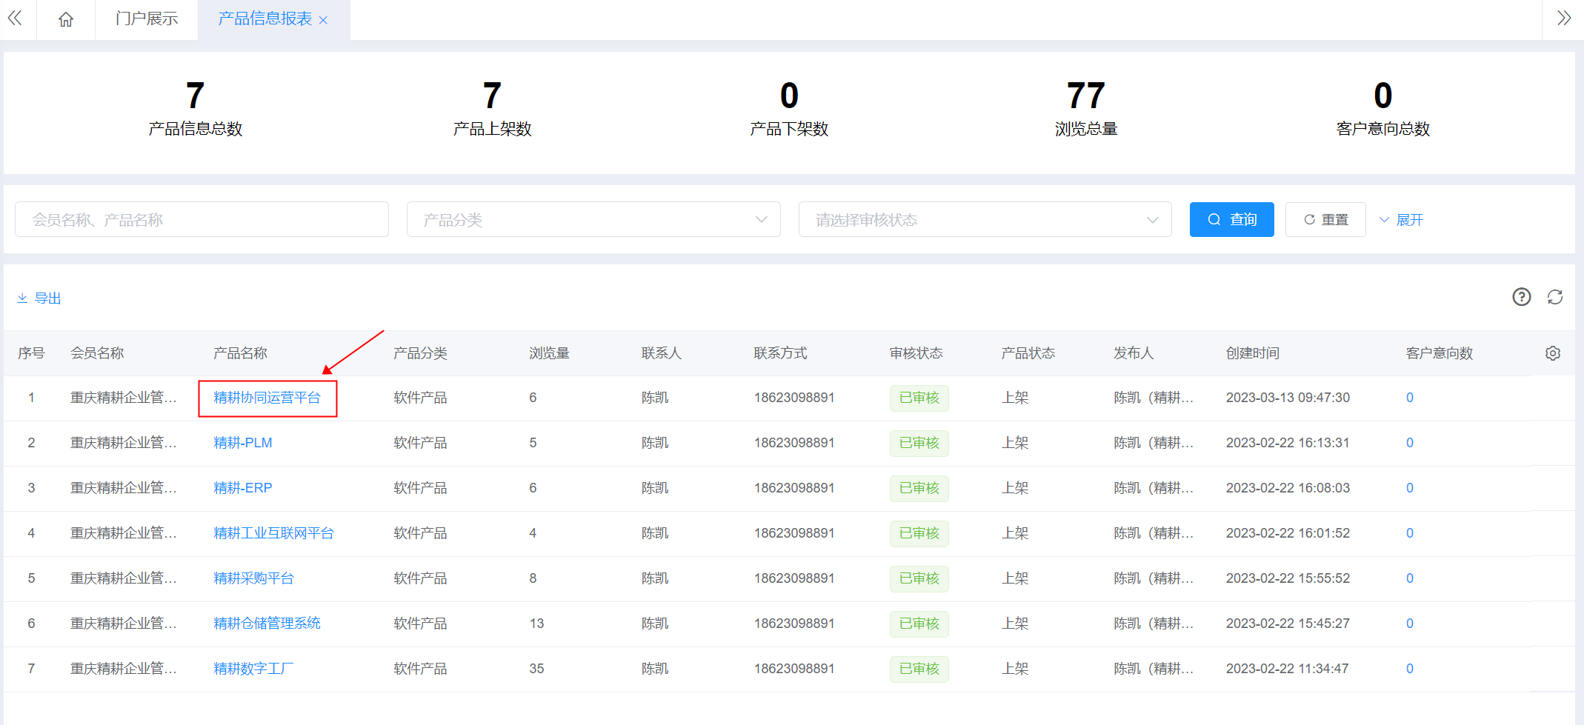
Task: Click the home icon tab
Action: click(66, 19)
